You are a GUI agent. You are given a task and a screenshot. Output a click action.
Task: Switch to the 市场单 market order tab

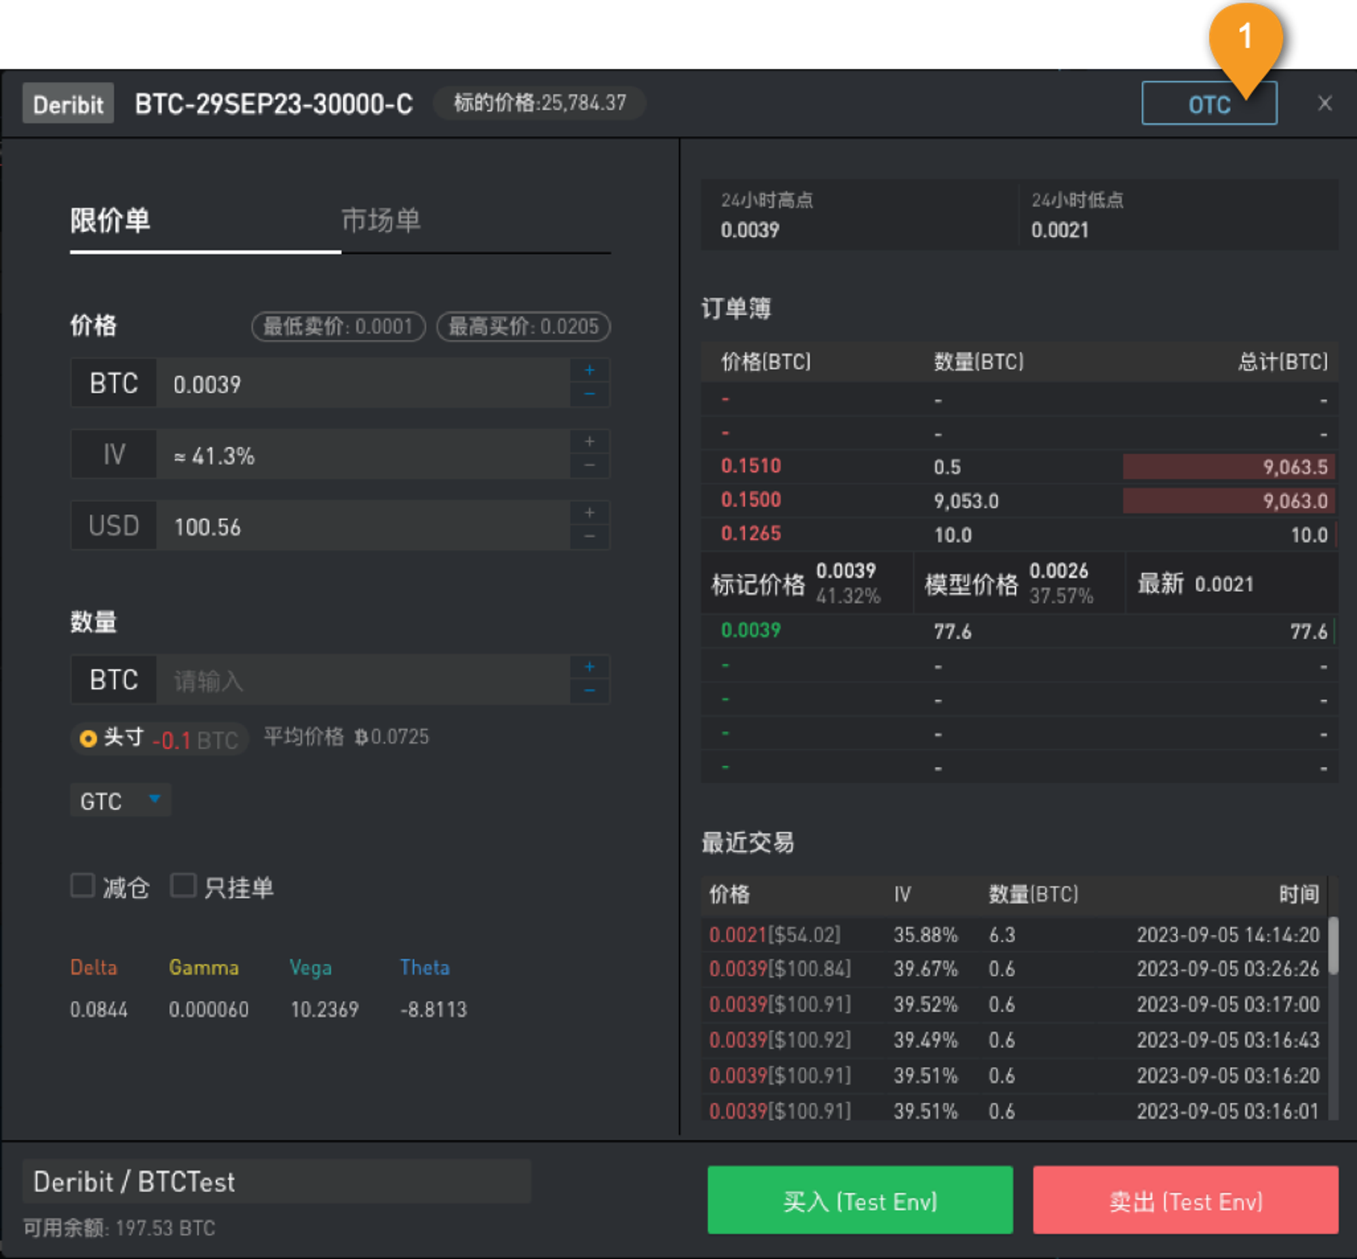tap(381, 220)
